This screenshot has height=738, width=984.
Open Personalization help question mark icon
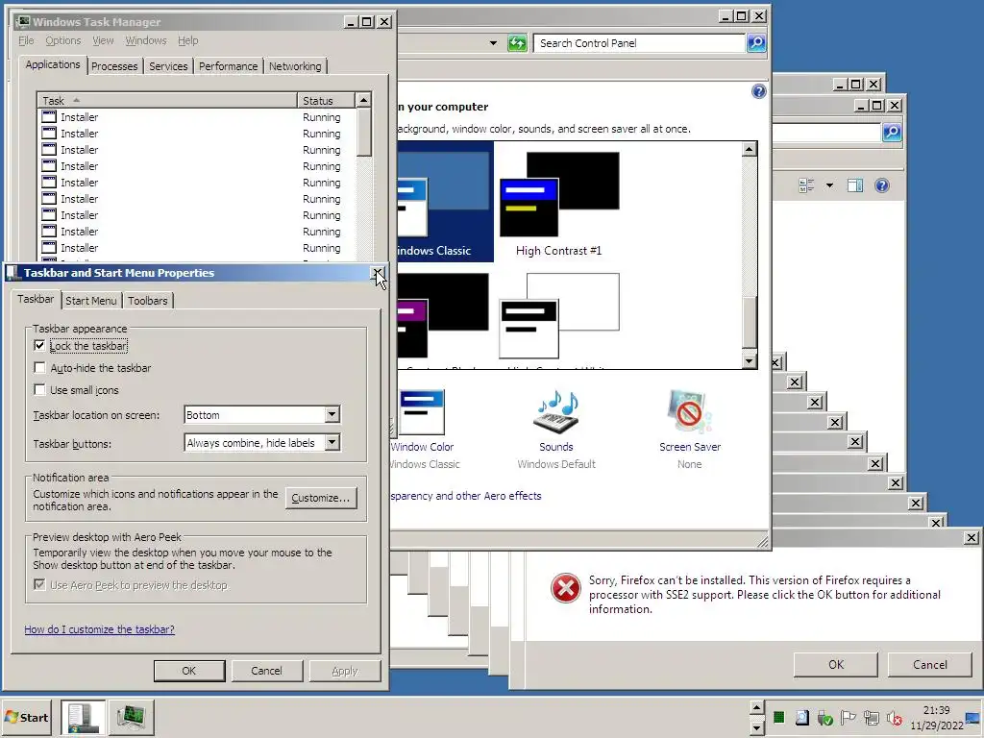(759, 91)
